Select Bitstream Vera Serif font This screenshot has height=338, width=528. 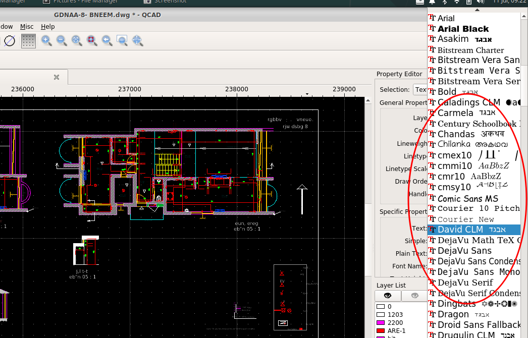coord(474,81)
